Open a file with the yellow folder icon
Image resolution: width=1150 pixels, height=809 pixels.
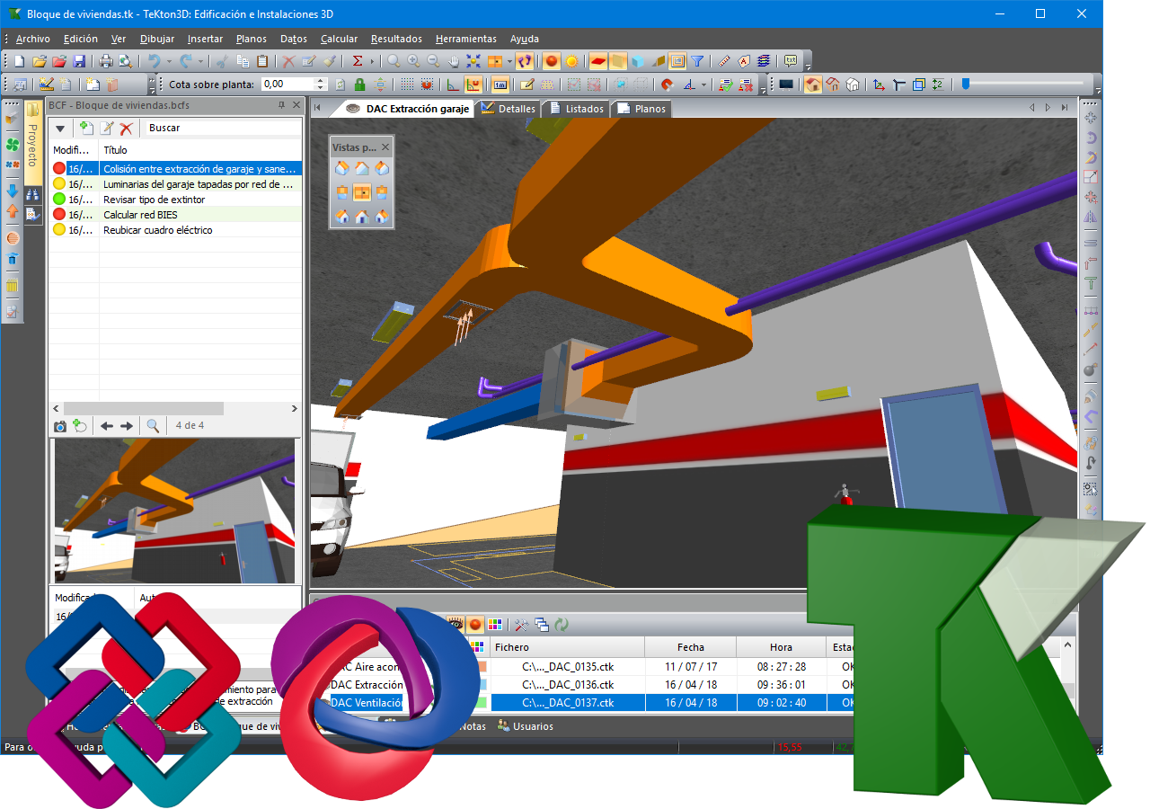[x=40, y=61]
